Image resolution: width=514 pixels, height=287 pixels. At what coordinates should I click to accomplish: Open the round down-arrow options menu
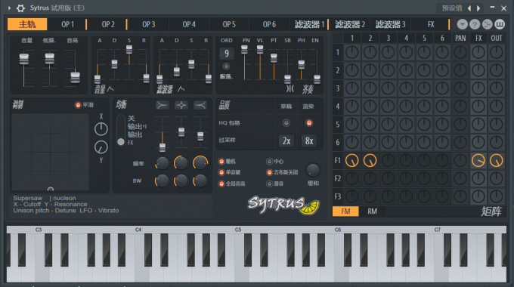pos(462,24)
